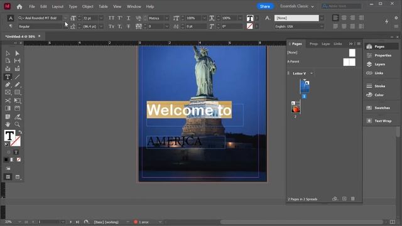The width and height of the screenshot is (402, 226).
Task: Select the Scissors tool
Action: (x=8, y=100)
